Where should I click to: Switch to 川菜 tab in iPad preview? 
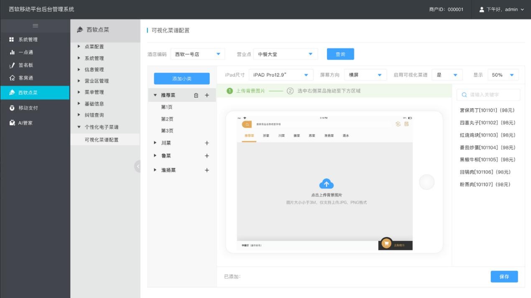point(282,136)
